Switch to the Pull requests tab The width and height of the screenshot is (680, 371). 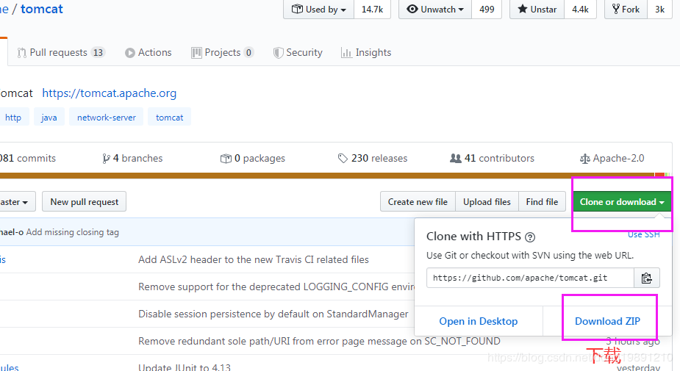(x=60, y=52)
